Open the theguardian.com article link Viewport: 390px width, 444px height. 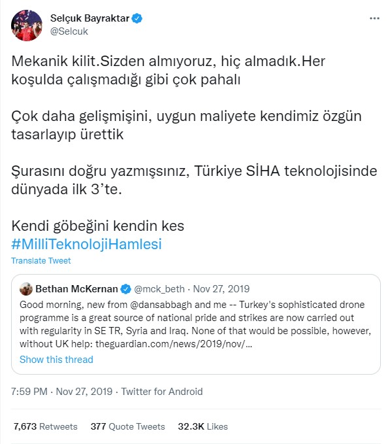(174, 344)
